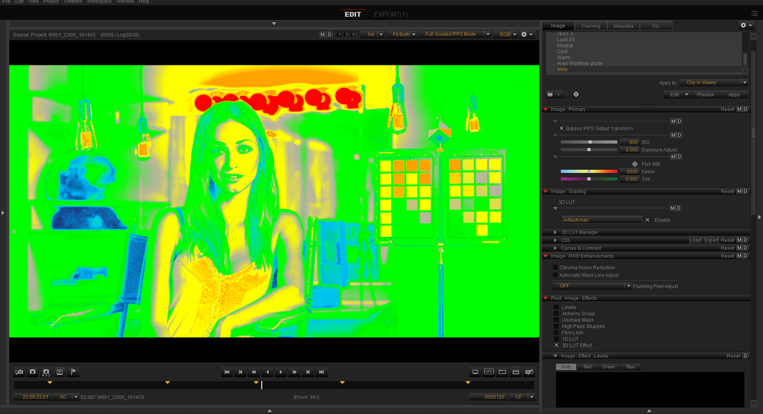Click the folder icon under looks list
The image size is (763, 414).
coord(550,95)
